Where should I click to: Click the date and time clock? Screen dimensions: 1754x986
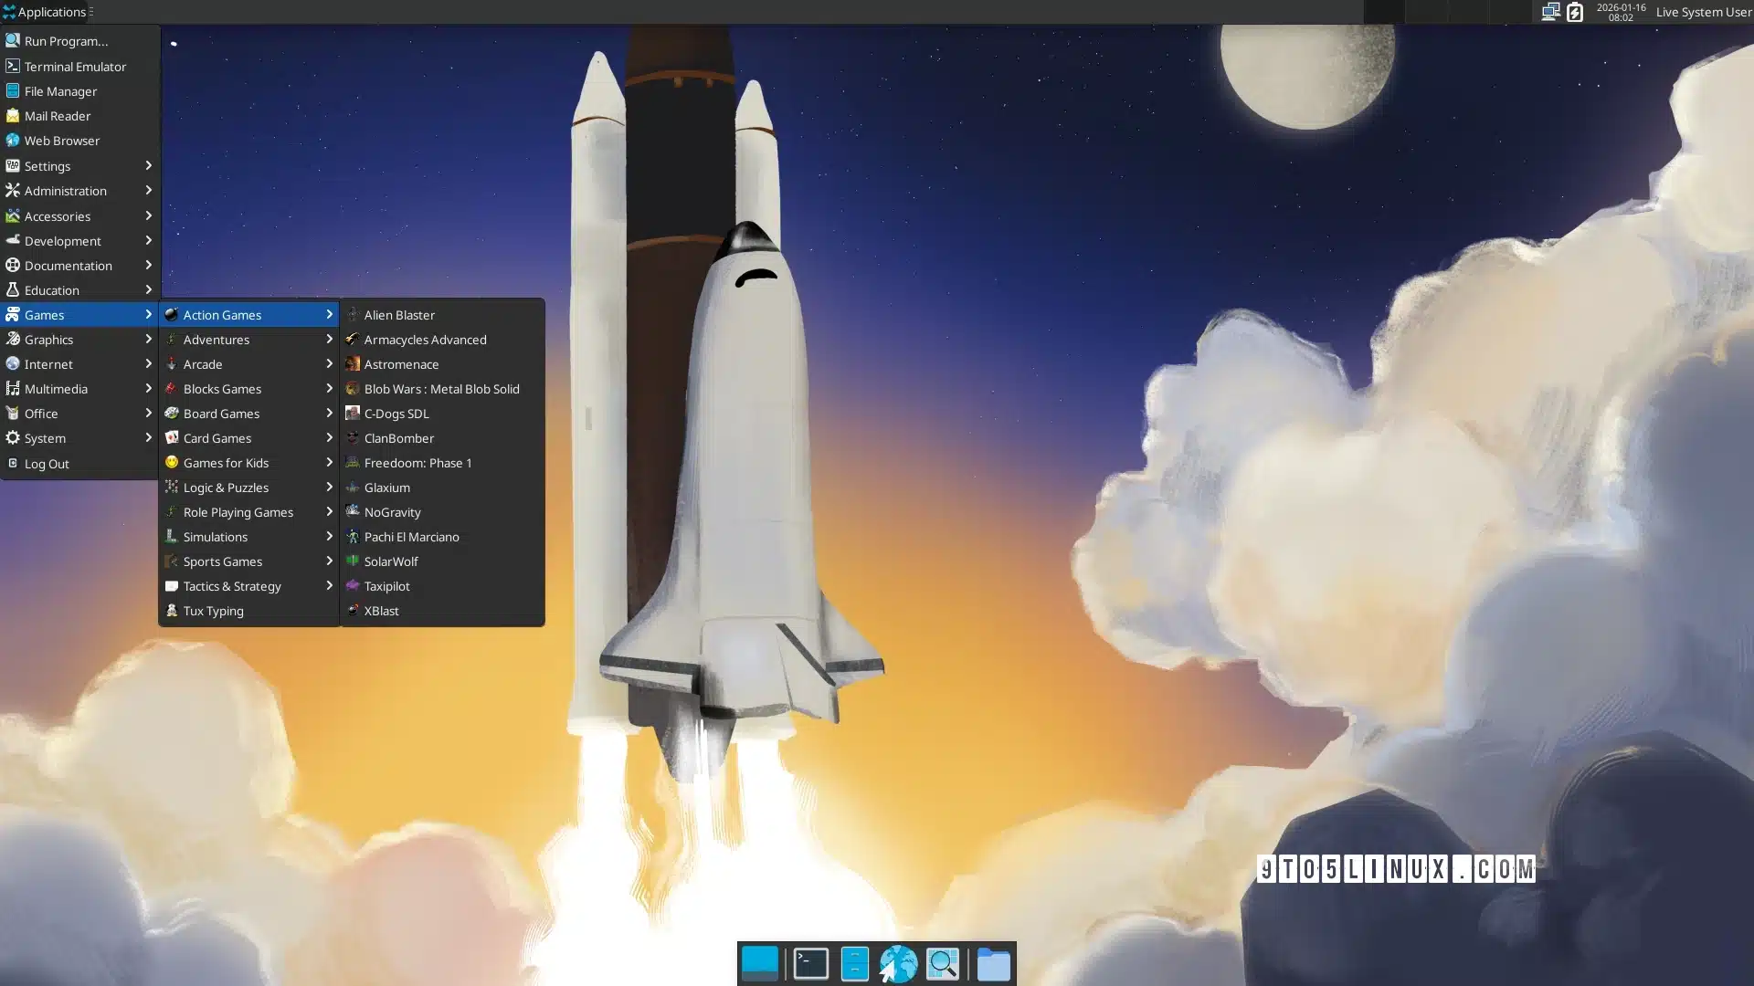[x=1620, y=12]
